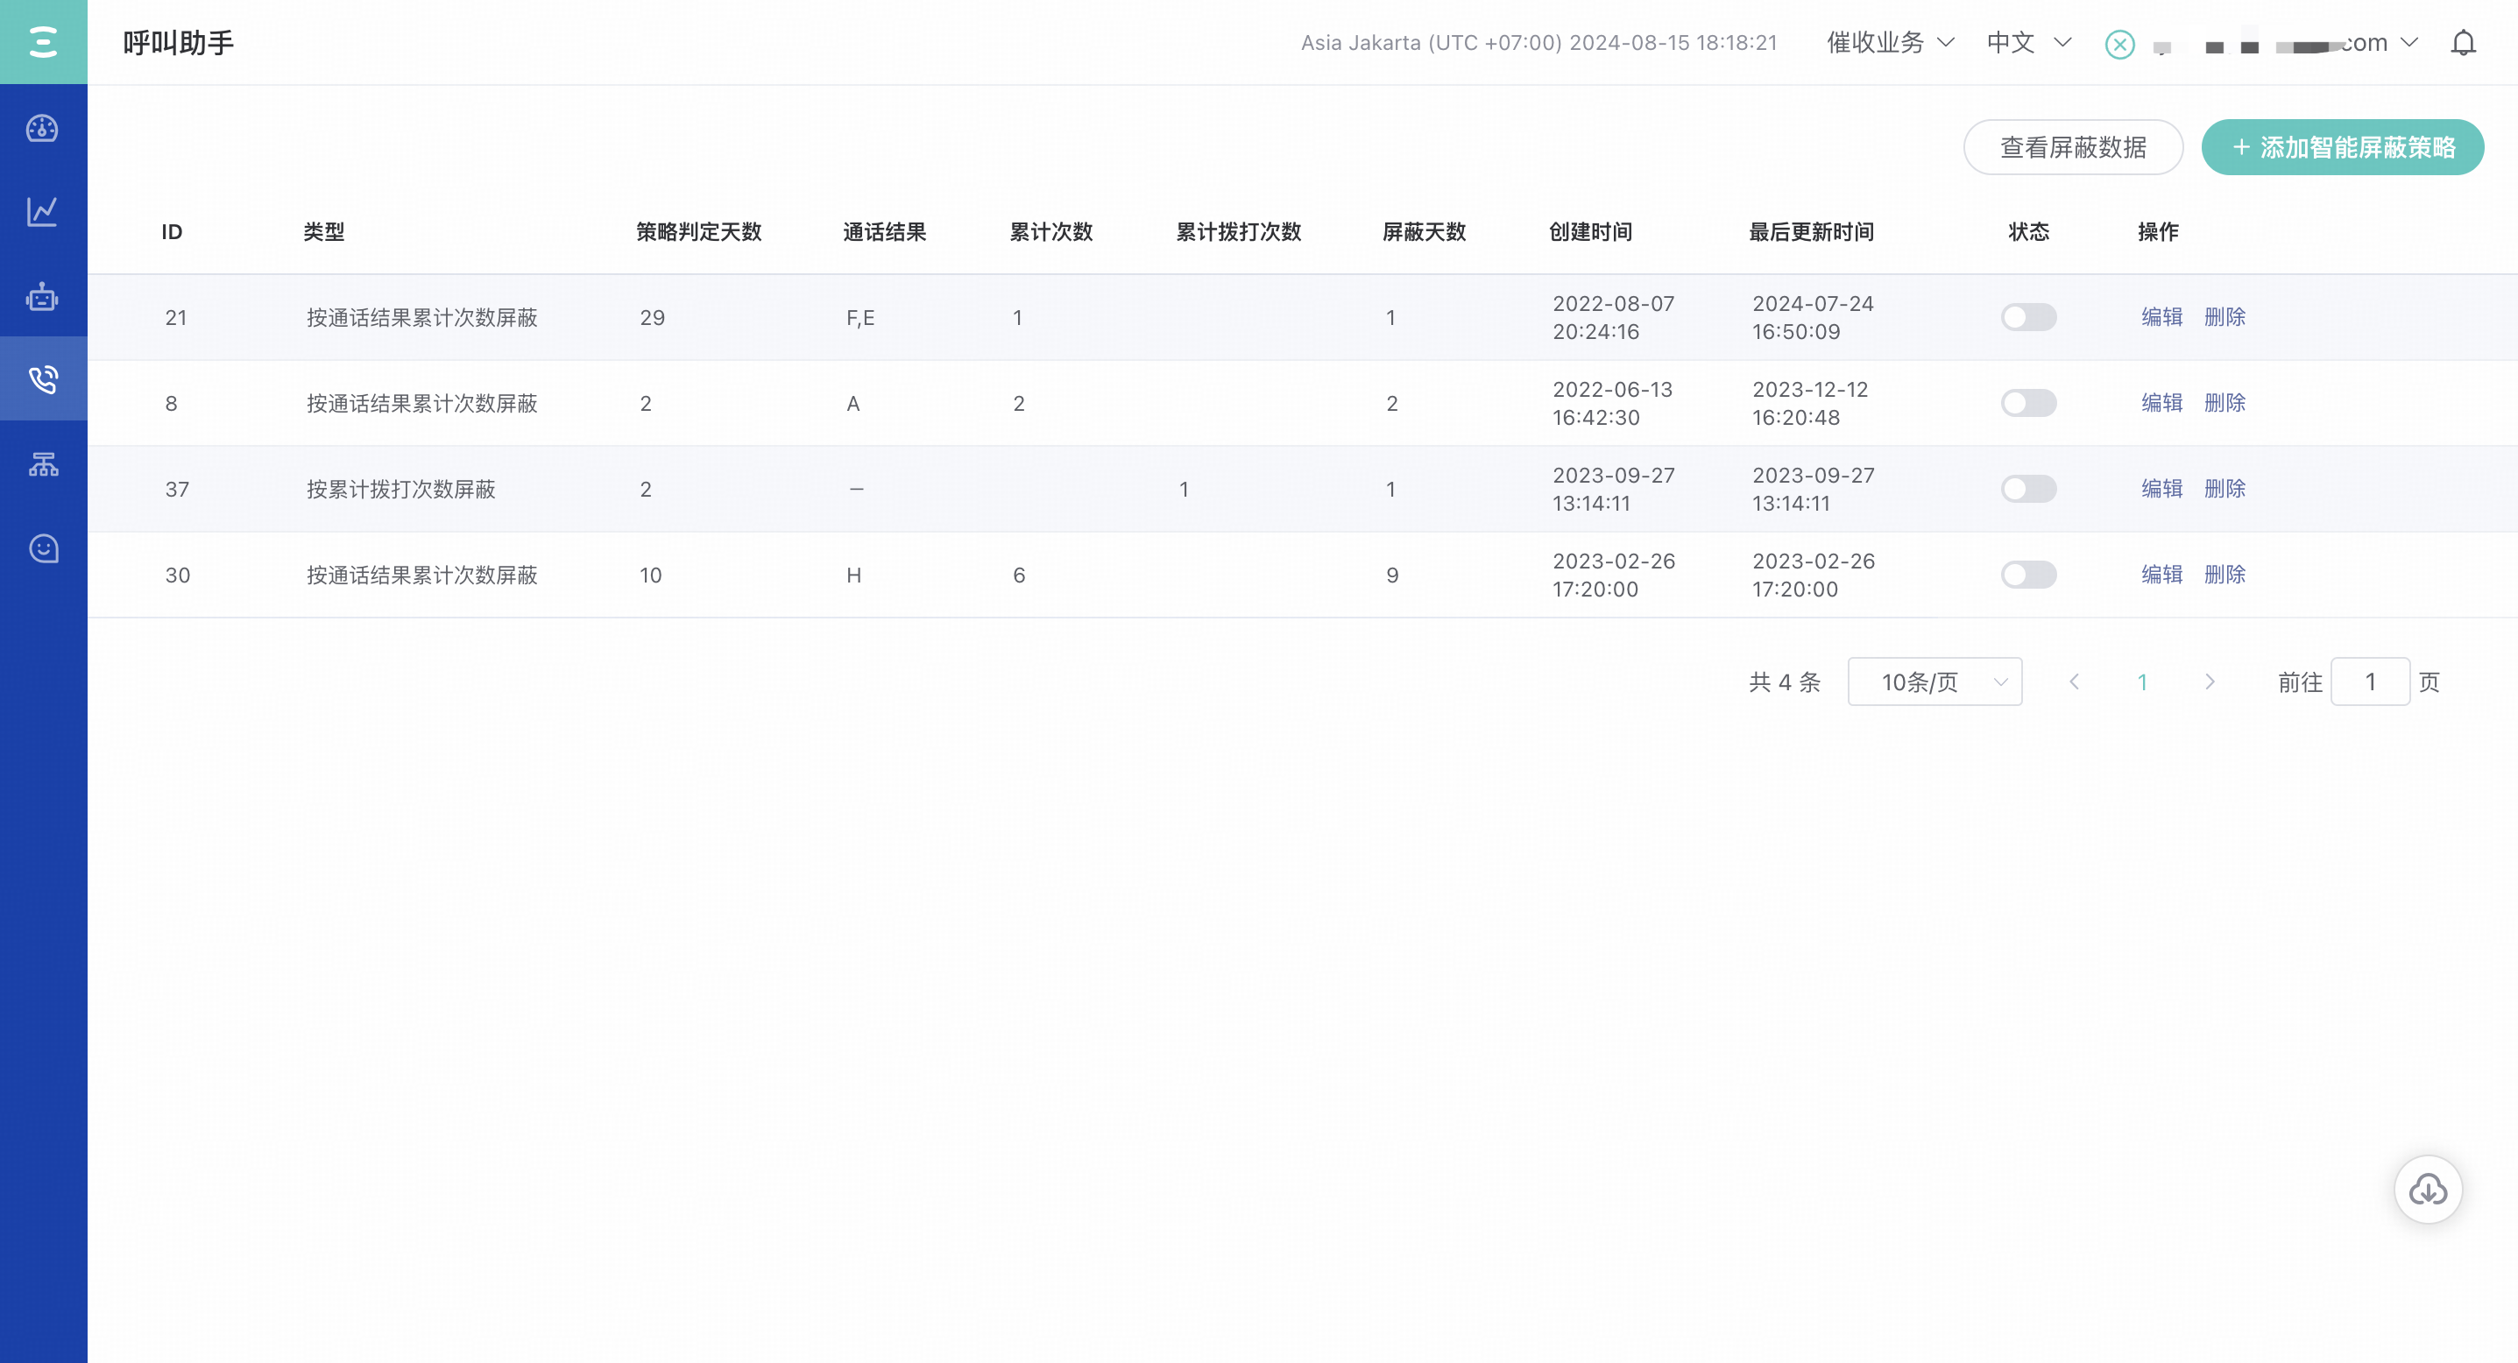This screenshot has width=2518, height=1363.
Task: Click the go-to page number input field
Action: tap(2369, 682)
